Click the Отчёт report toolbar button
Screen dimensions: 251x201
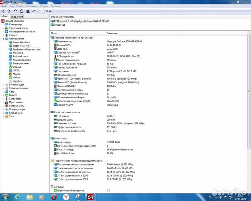[x=47, y=11]
